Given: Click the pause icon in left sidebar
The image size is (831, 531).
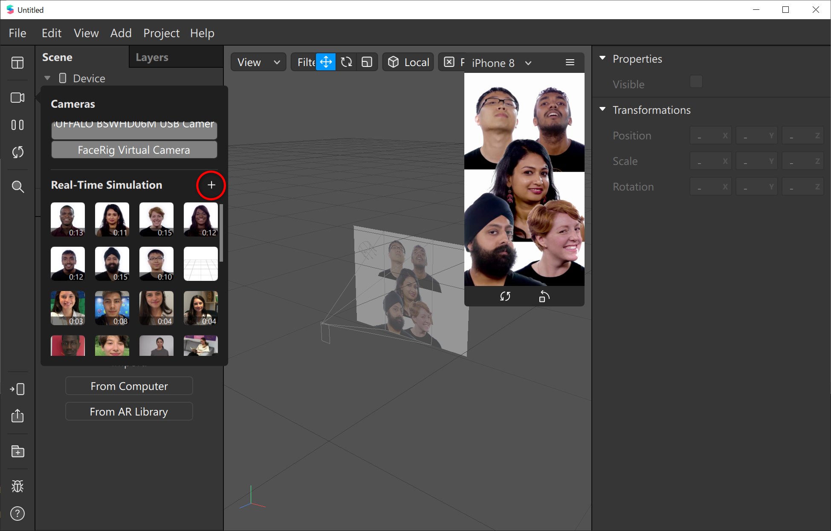Looking at the screenshot, I should [x=17, y=125].
